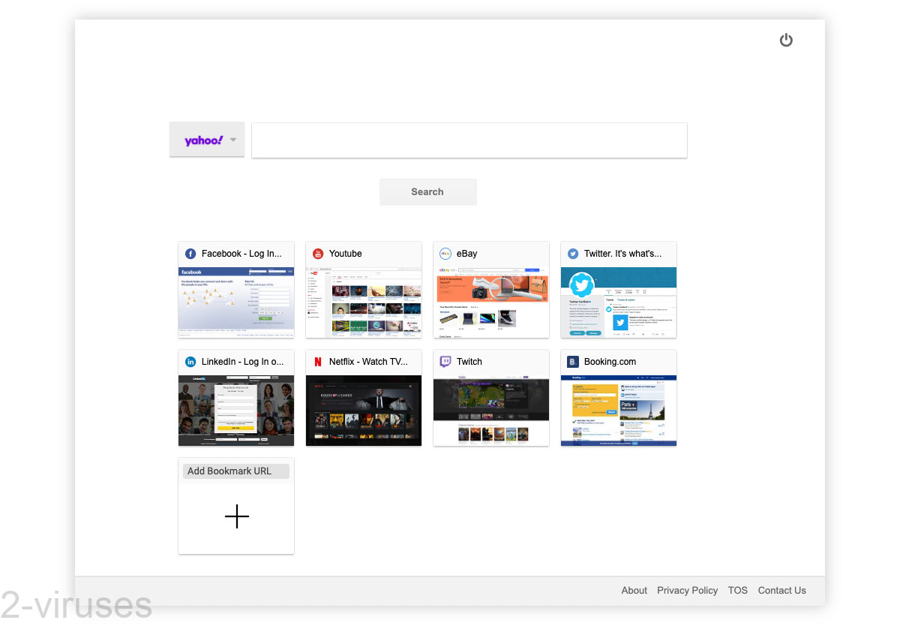Open the TOS footer link
This screenshot has width=900, height=626.
coord(737,591)
